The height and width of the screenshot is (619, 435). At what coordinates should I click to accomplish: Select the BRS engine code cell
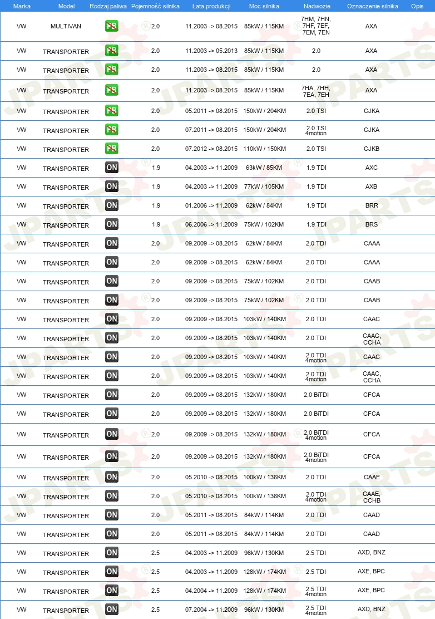372,224
